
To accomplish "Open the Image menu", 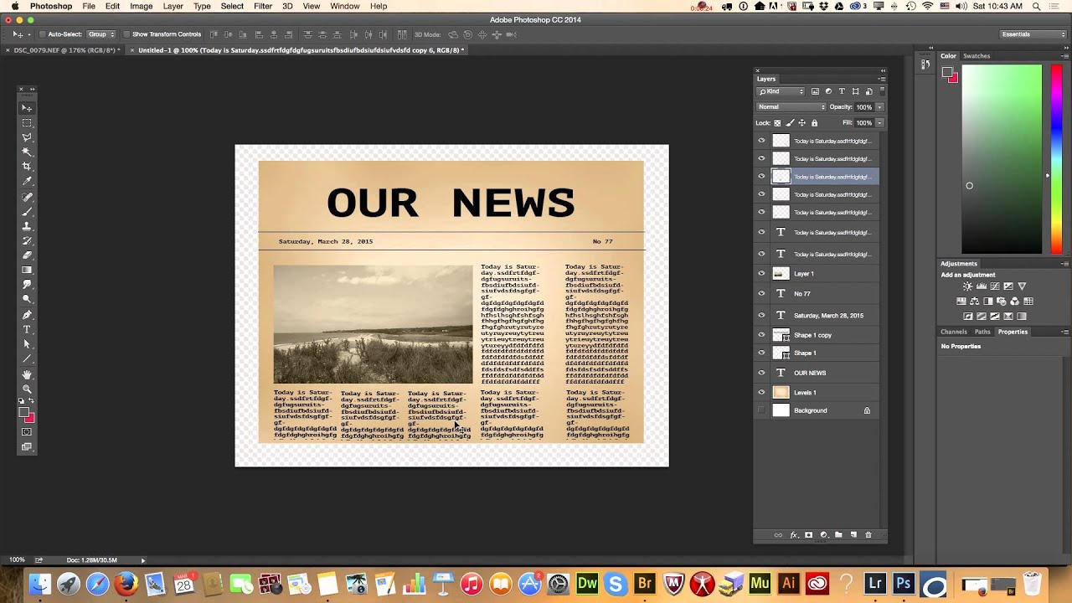I will (x=141, y=6).
